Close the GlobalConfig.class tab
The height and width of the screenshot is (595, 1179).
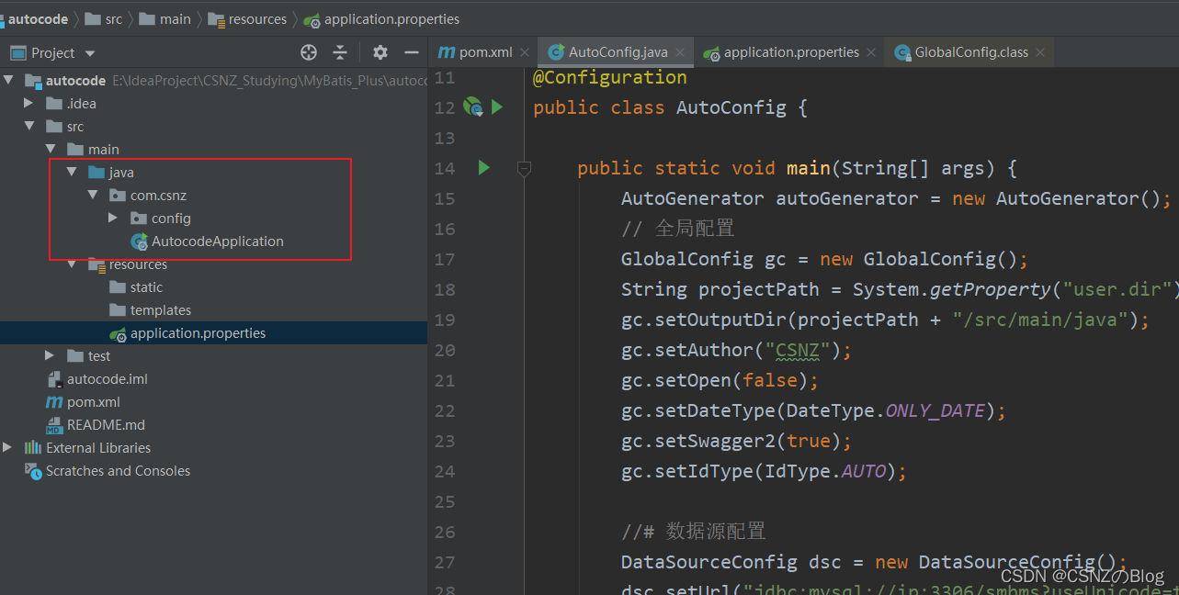click(1040, 53)
